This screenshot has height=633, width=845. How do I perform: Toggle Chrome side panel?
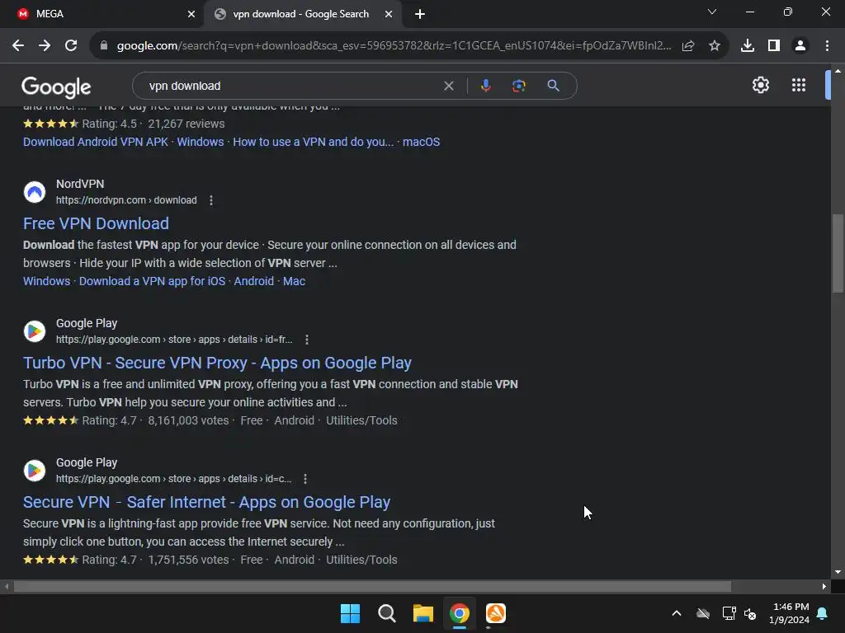click(774, 46)
